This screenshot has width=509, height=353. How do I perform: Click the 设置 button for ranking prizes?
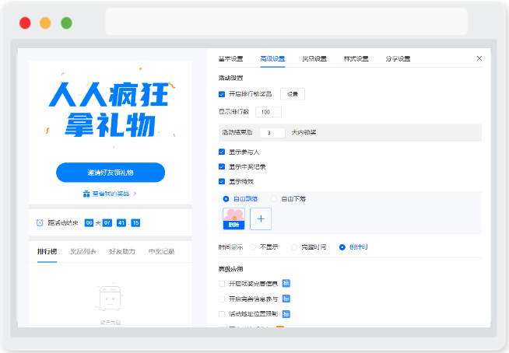pos(293,94)
